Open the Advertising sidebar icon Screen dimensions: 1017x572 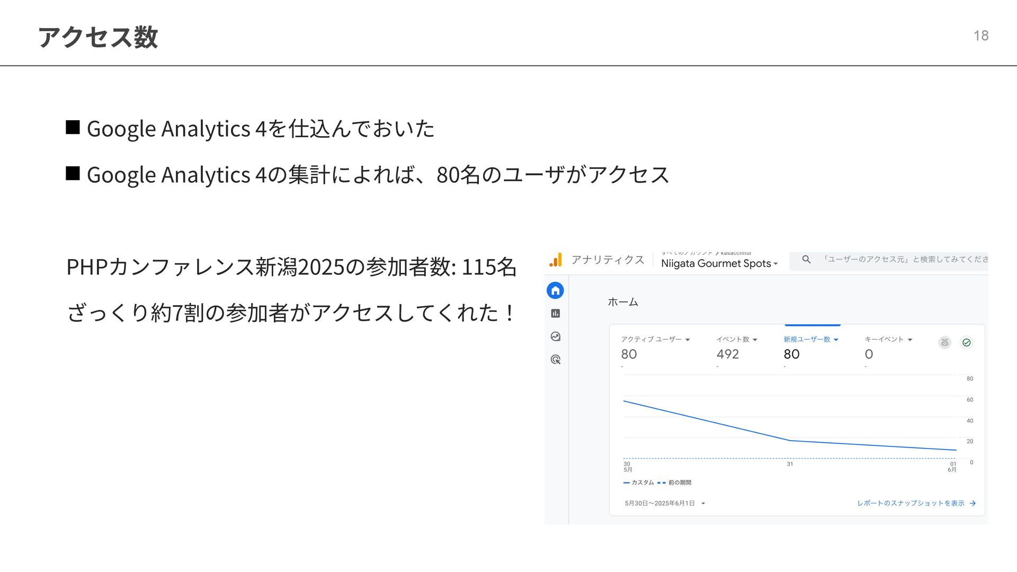point(555,360)
